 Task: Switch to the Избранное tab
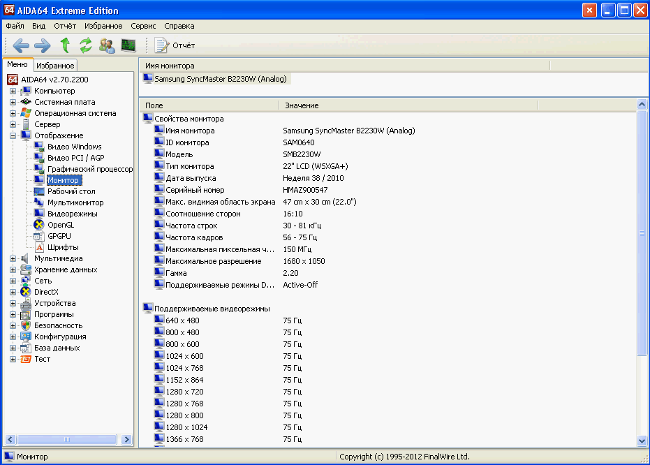(x=55, y=66)
